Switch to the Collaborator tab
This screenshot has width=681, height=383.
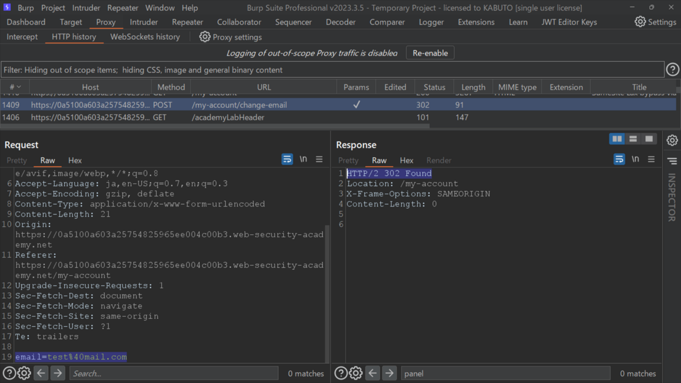[x=239, y=22]
